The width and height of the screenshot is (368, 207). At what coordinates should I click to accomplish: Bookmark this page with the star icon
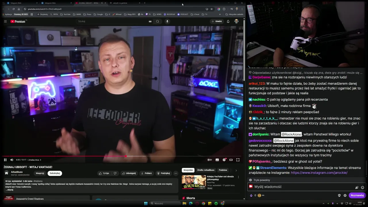[212, 9]
